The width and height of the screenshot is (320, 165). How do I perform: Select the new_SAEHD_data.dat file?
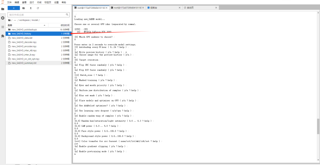(39, 38)
